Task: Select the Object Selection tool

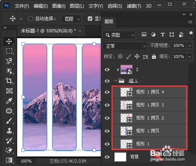Action: [x=9, y=71]
